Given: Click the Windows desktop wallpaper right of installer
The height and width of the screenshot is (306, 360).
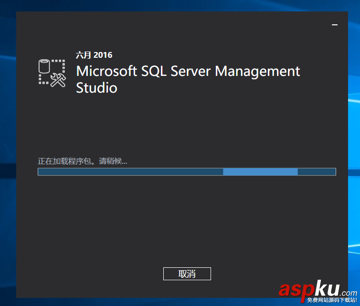Looking at the screenshot, I should 354,143.
